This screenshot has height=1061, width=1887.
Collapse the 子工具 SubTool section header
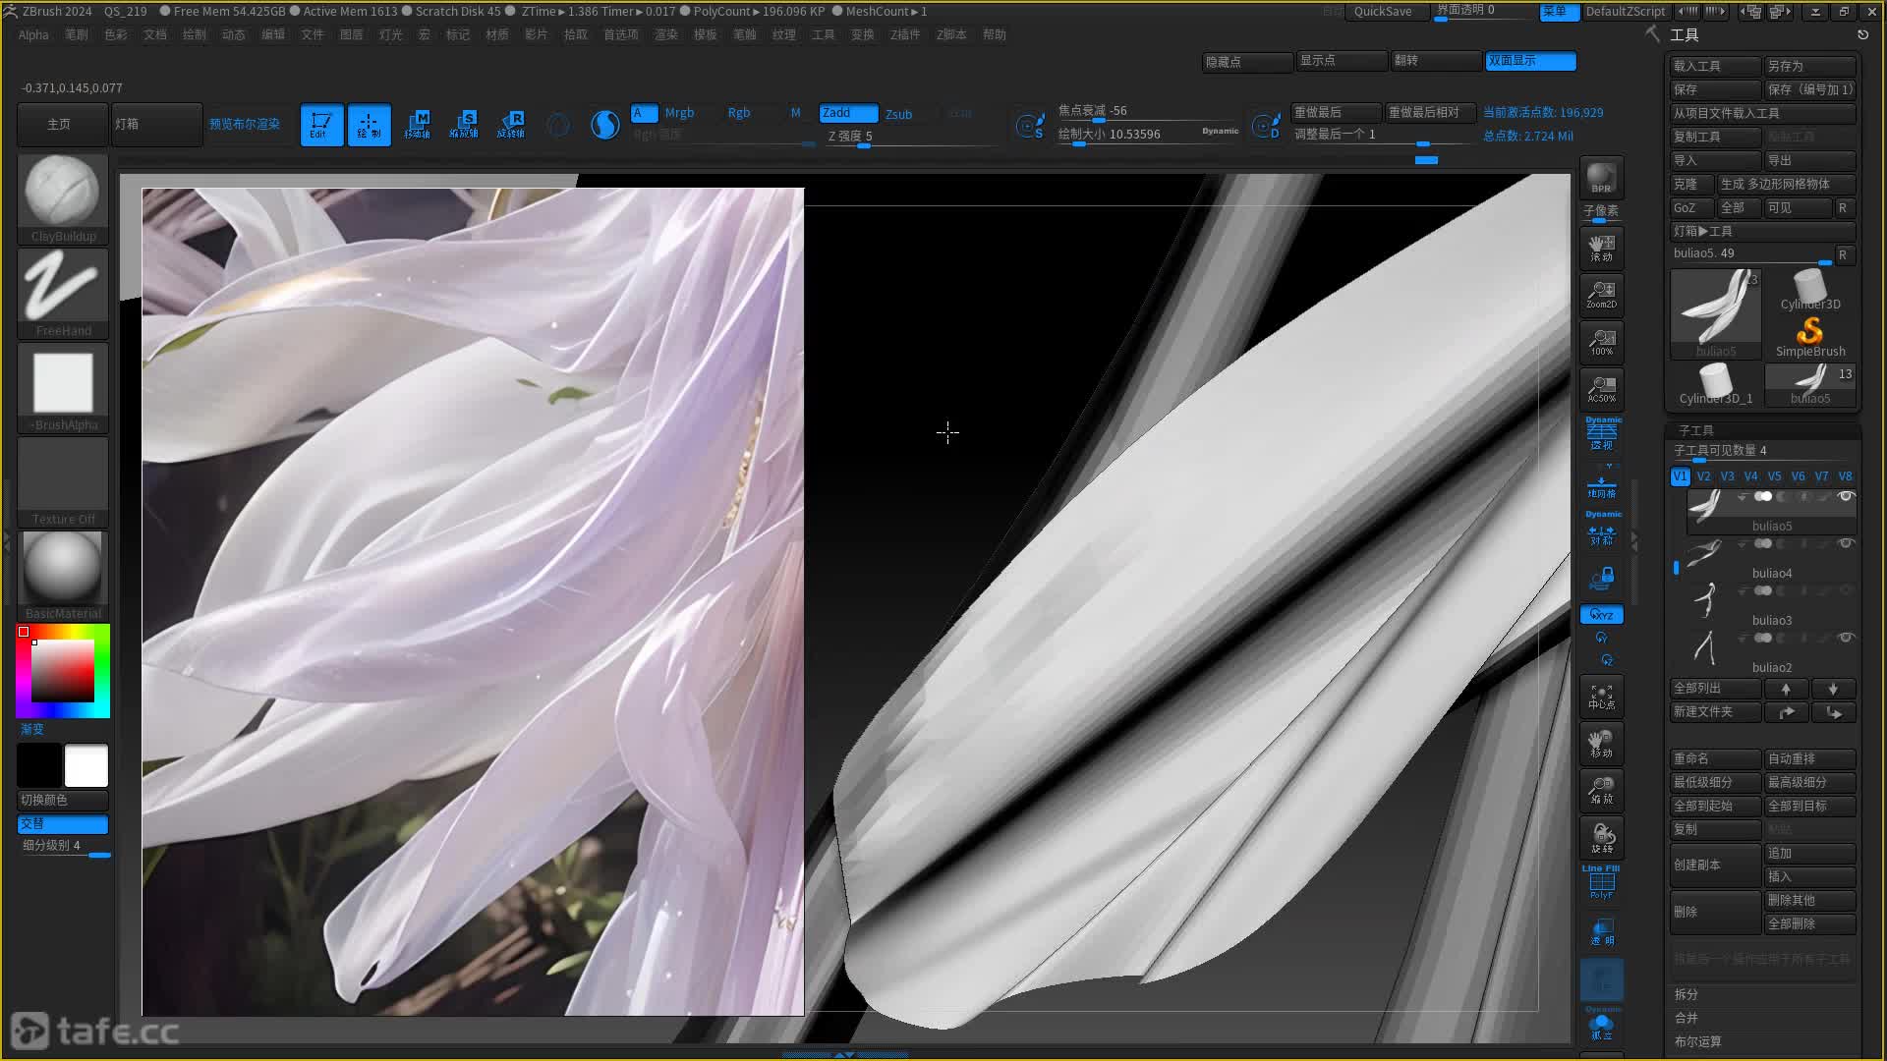click(1695, 430)
